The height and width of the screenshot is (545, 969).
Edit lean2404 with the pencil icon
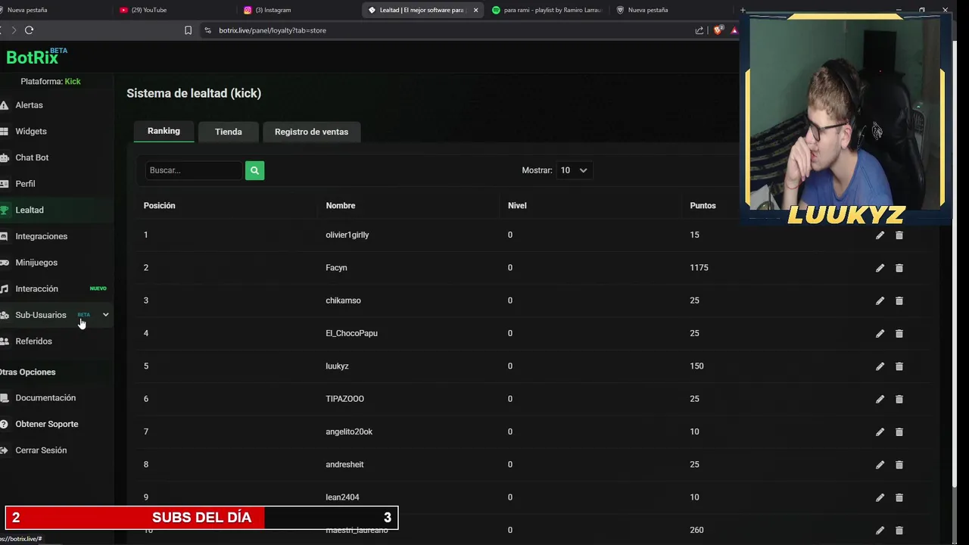pyautogui.click(x=880, y=497)
